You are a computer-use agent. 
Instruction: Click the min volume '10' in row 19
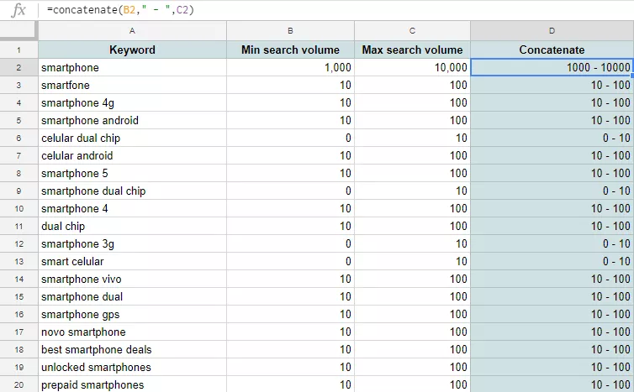(x=290, y=368)
